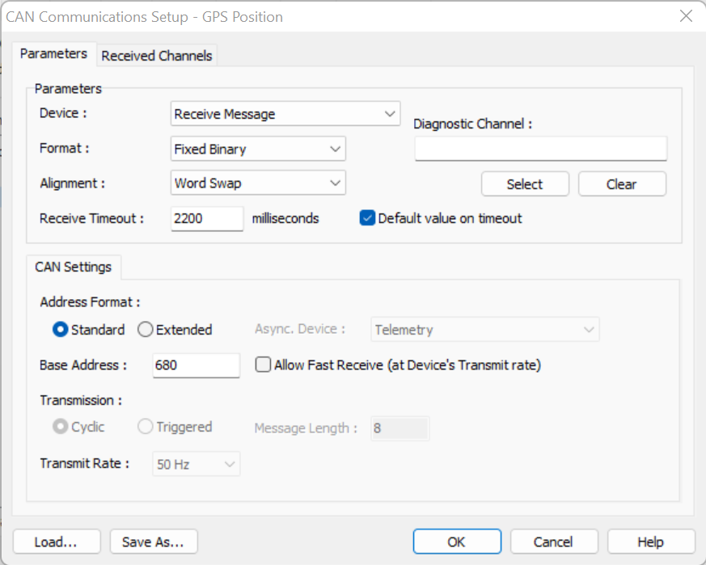This screenshot has width=706, height=565.
Task: Choose the Standard address format
Action: point(61,330)
